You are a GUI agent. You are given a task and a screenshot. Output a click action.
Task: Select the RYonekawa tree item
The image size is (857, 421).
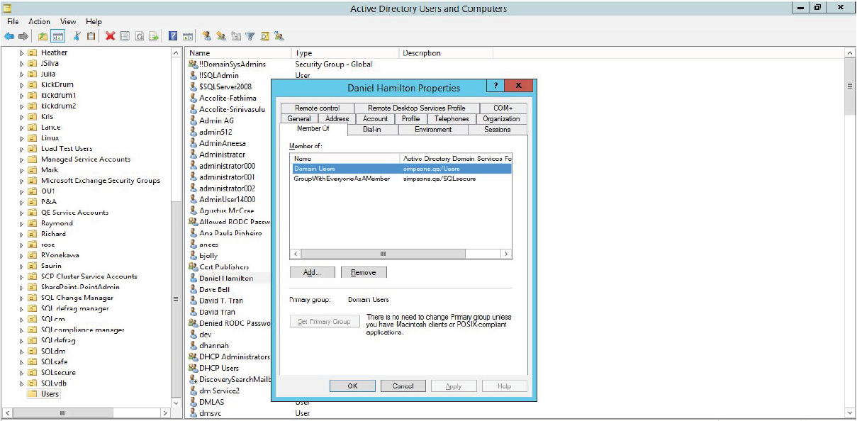coord(60,255)
